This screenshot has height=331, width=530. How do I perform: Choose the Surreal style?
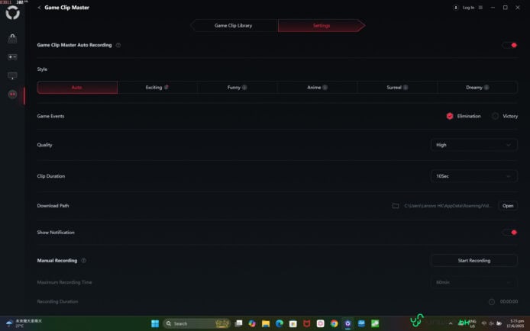(x=397, y=88)
